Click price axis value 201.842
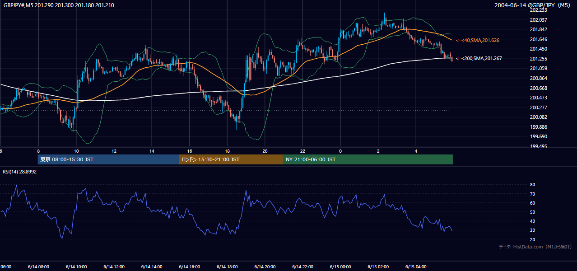This screenshot has width=577, height=271. click(x=538, y=29)
